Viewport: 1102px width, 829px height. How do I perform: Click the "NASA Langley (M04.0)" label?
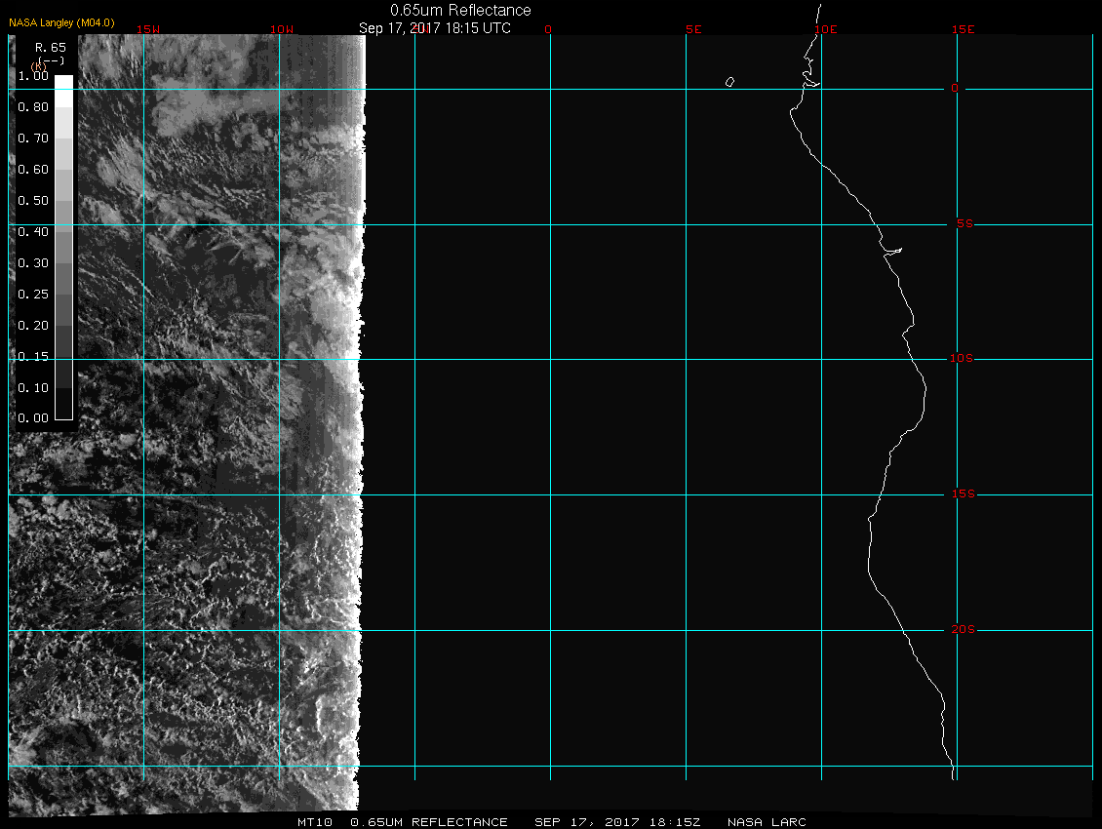61,22
